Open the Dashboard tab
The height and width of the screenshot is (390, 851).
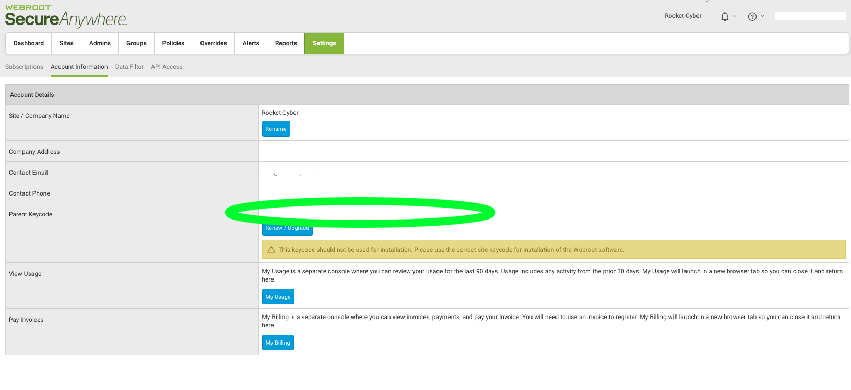click(29, 43)
